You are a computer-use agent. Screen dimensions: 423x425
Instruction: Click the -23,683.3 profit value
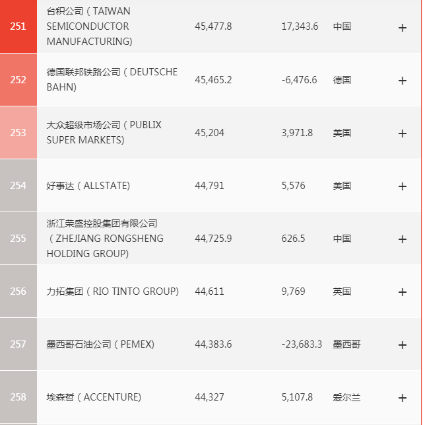coord(302,344)
